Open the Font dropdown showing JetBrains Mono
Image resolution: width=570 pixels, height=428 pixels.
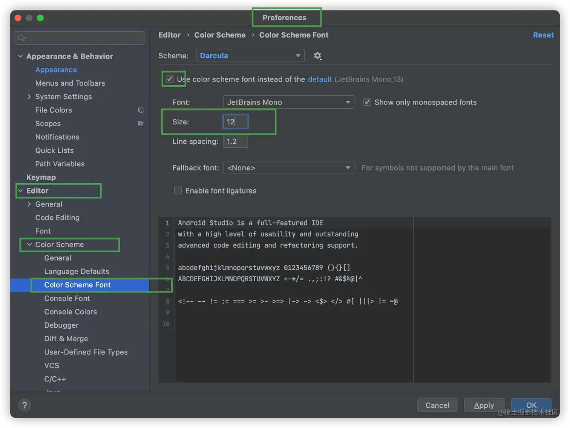(289, 102)
